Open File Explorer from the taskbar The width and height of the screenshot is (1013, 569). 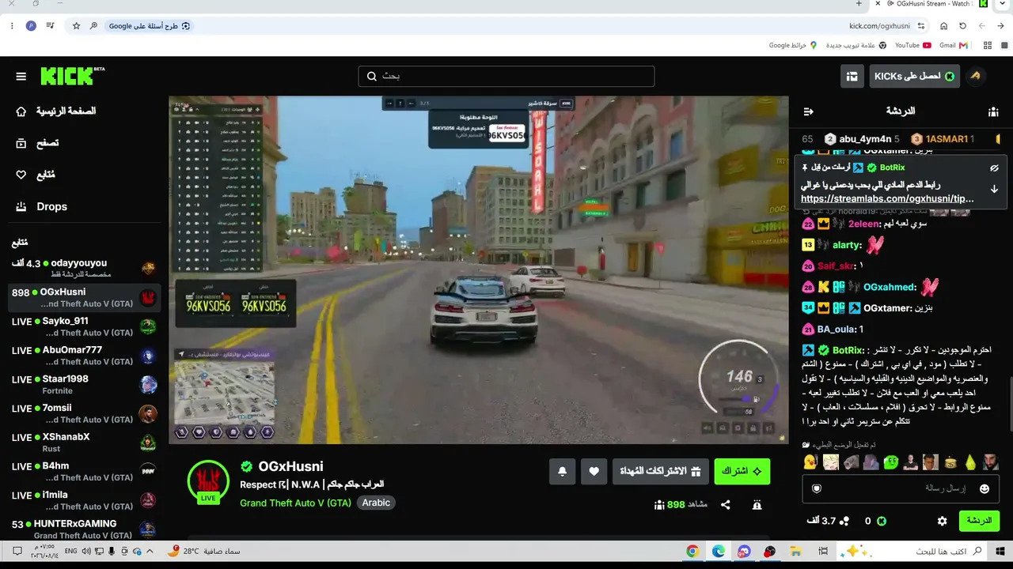pyautogui.click(x=796, y=552)
